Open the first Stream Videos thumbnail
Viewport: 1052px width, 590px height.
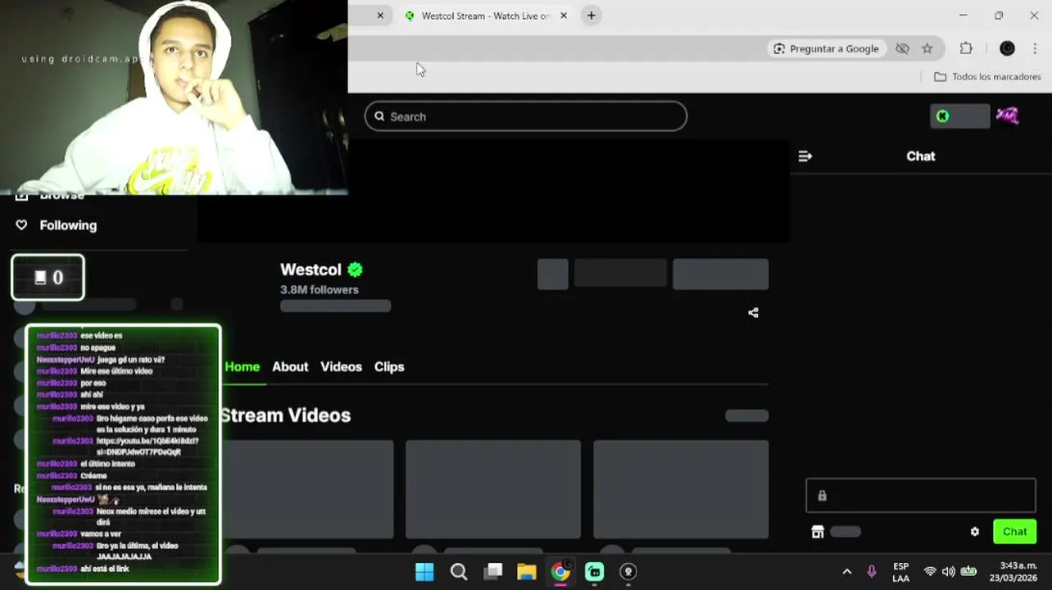306,489
